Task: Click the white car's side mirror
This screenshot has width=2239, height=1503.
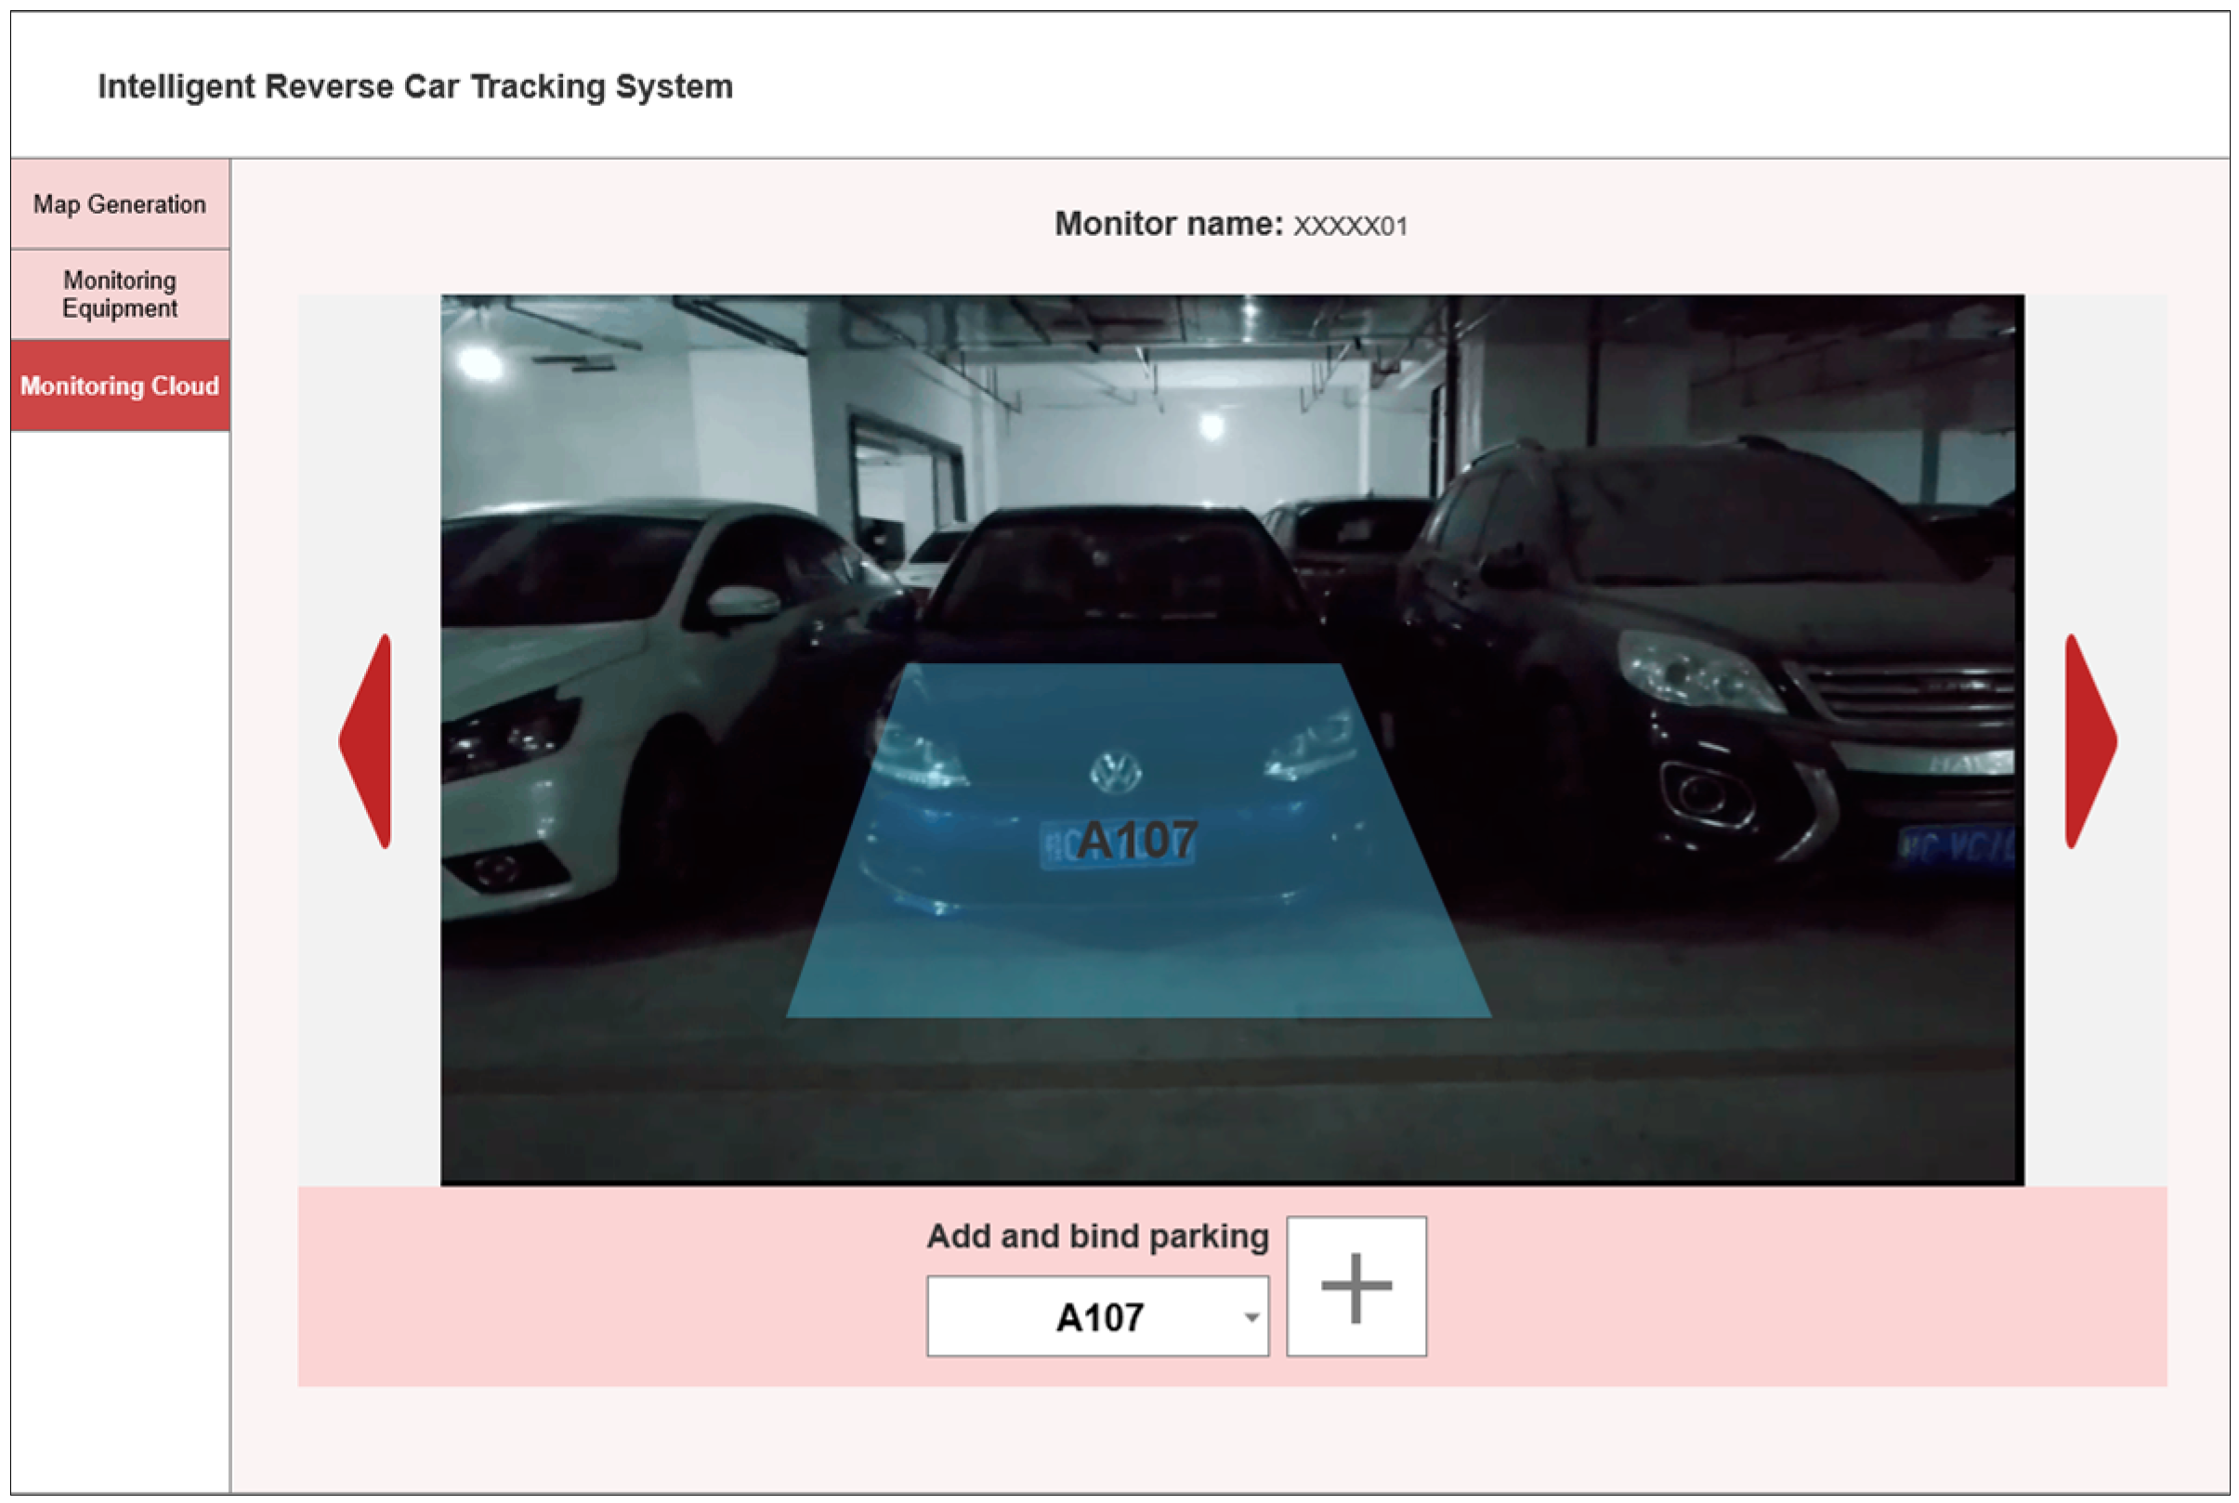Action: [744, 603]
